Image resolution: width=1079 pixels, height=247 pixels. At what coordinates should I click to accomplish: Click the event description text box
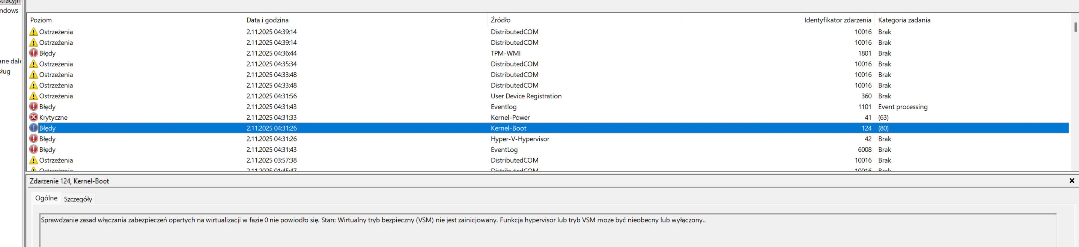click(545, 230)
